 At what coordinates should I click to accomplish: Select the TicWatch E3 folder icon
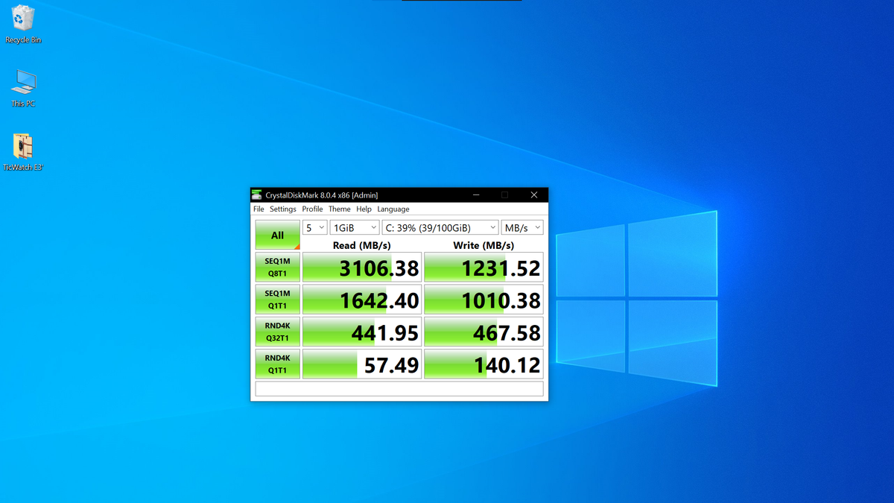23,153
